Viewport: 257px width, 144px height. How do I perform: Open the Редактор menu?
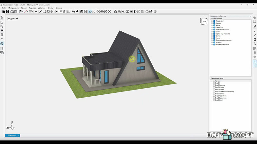click(x=32, y=8)
